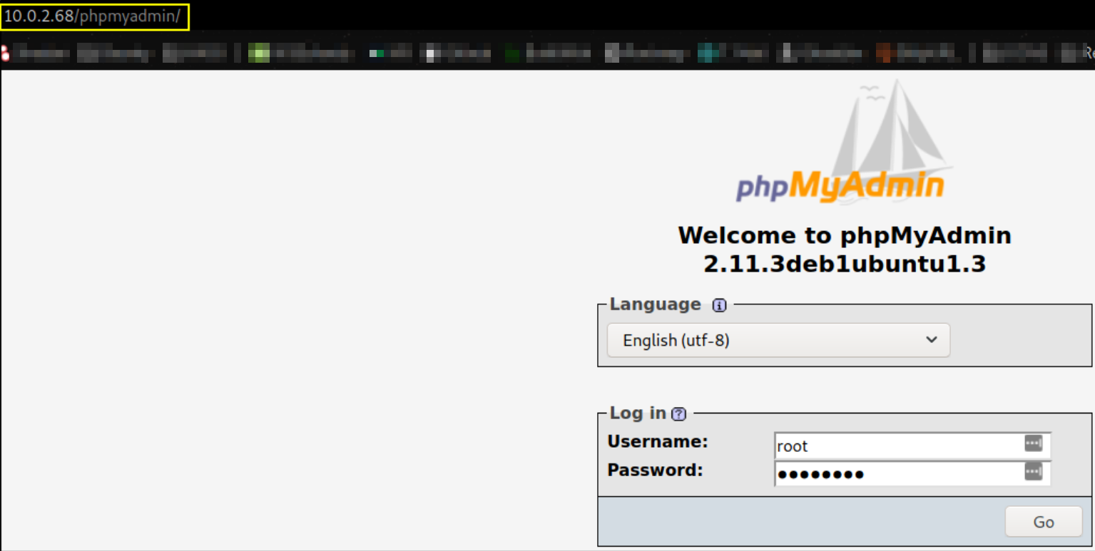Image resolution: width=1095 pixels, height=551 pixels.
Task: Click the "Log in" fieldset legend
Action: point(638,413)
